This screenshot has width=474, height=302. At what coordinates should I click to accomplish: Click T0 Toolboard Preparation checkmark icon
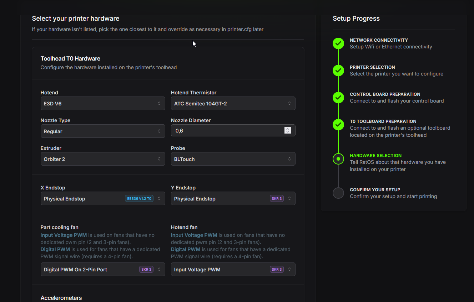pos(338,125)
